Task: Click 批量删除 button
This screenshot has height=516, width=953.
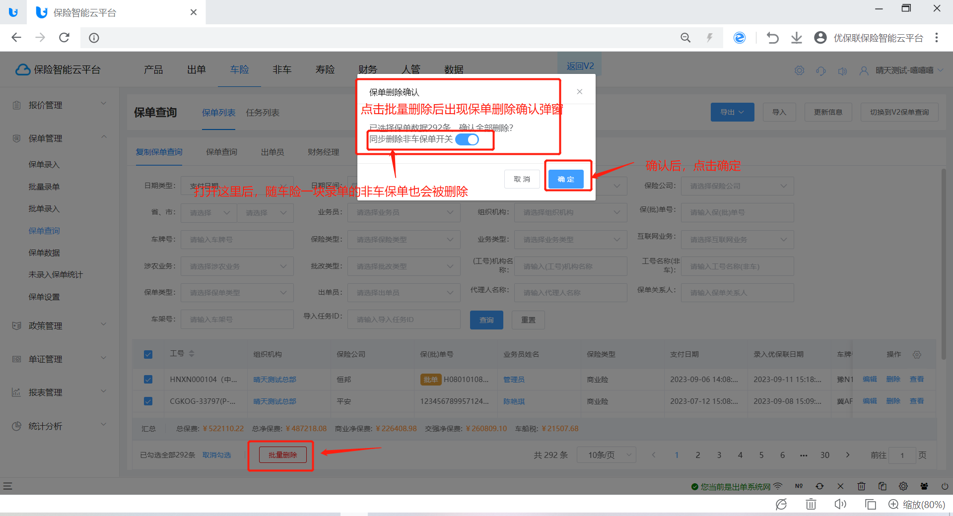Action: (x=282, y=455)
